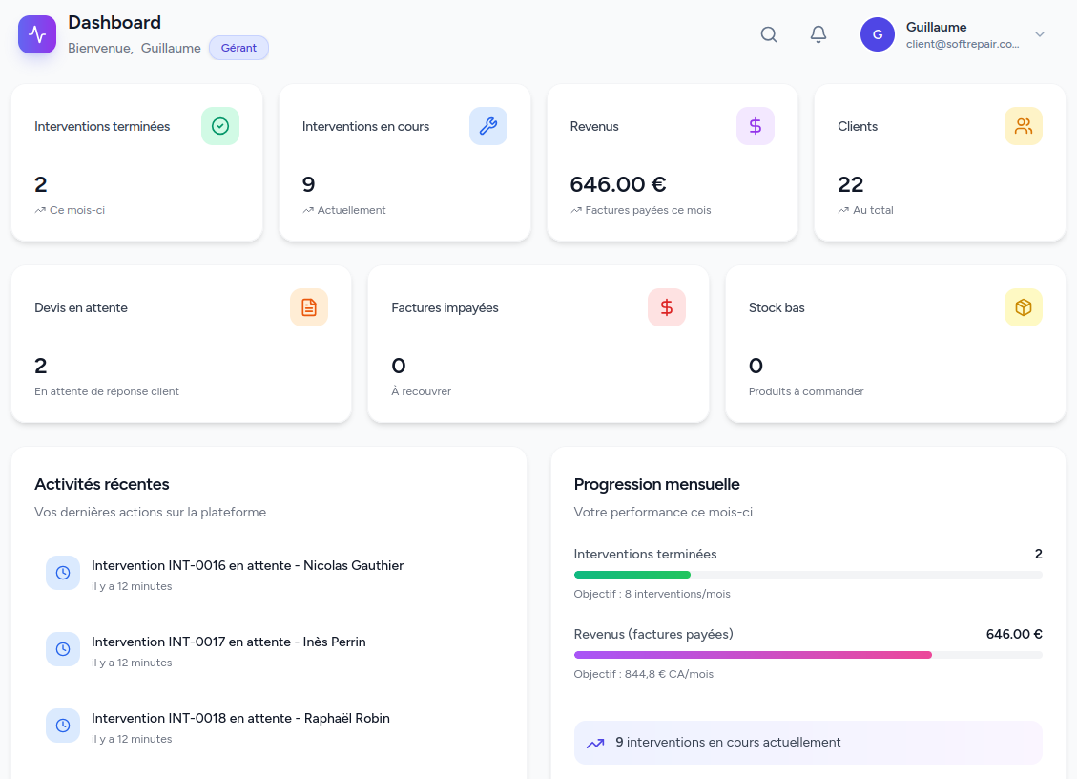Click the purple dollar icon on Revenus card
The image size is (1077, 779).
coord(756,126)
